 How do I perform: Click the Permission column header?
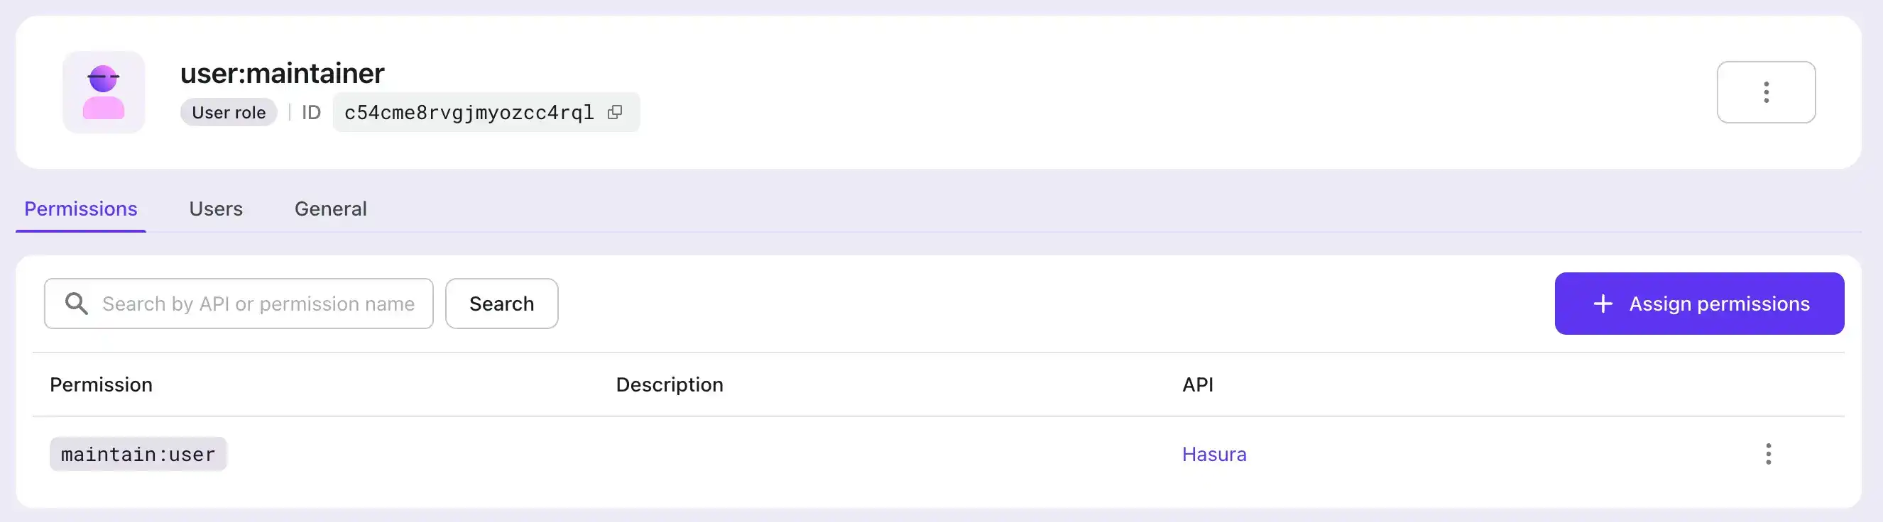(x=101, y=384)
